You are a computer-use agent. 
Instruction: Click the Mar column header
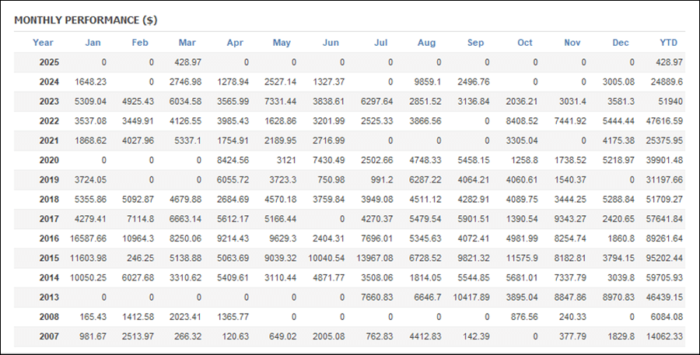[x=187, y=43]
